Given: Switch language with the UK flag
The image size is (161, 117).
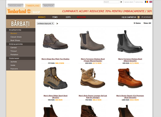Looking at the screenshot, I should pyautogui.click(x=151, y=2).
